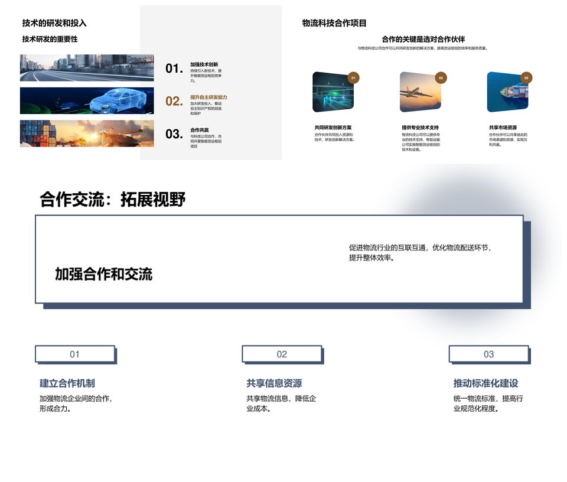567x482 pixels.
Task: Click the brown 01 circle badge
Action: (353, 78)
